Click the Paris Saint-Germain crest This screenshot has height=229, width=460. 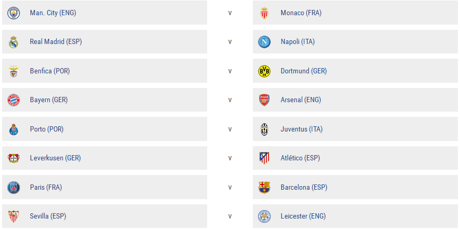14,187
